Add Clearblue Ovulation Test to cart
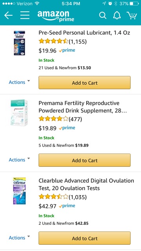The width and height of the screenshot is (141, 251). 85,238
